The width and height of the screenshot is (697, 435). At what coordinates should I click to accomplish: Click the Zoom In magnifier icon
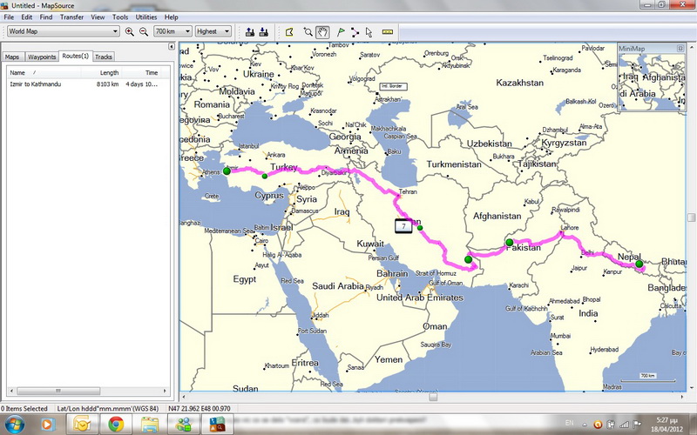tap(130, 31)
